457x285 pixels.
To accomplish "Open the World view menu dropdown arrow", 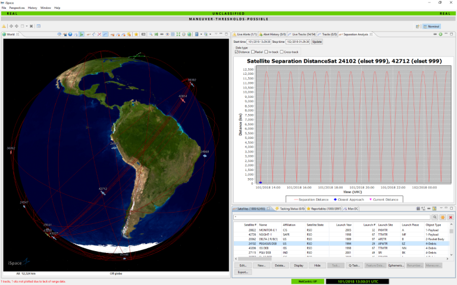I will [x=215, y=34].
